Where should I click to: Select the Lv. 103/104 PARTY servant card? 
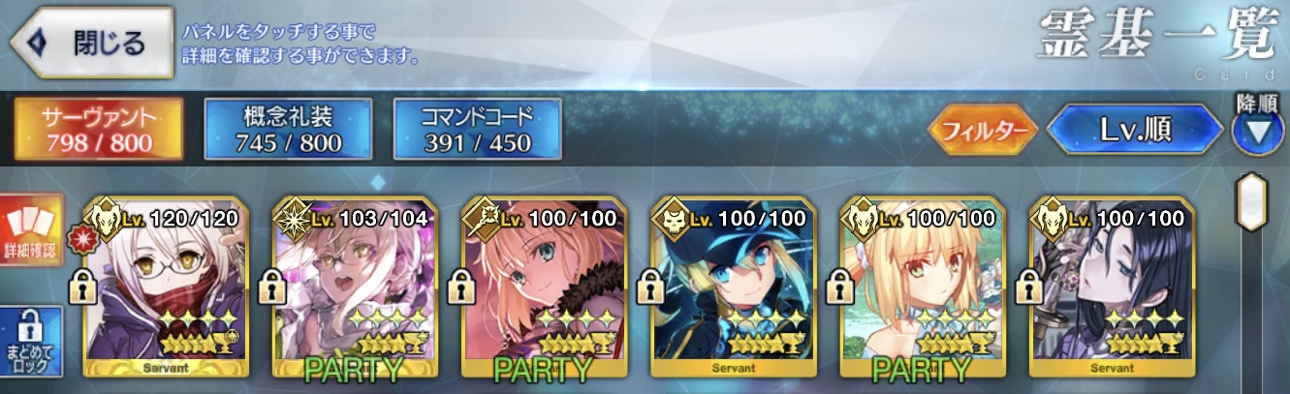(x=354, y=288)
